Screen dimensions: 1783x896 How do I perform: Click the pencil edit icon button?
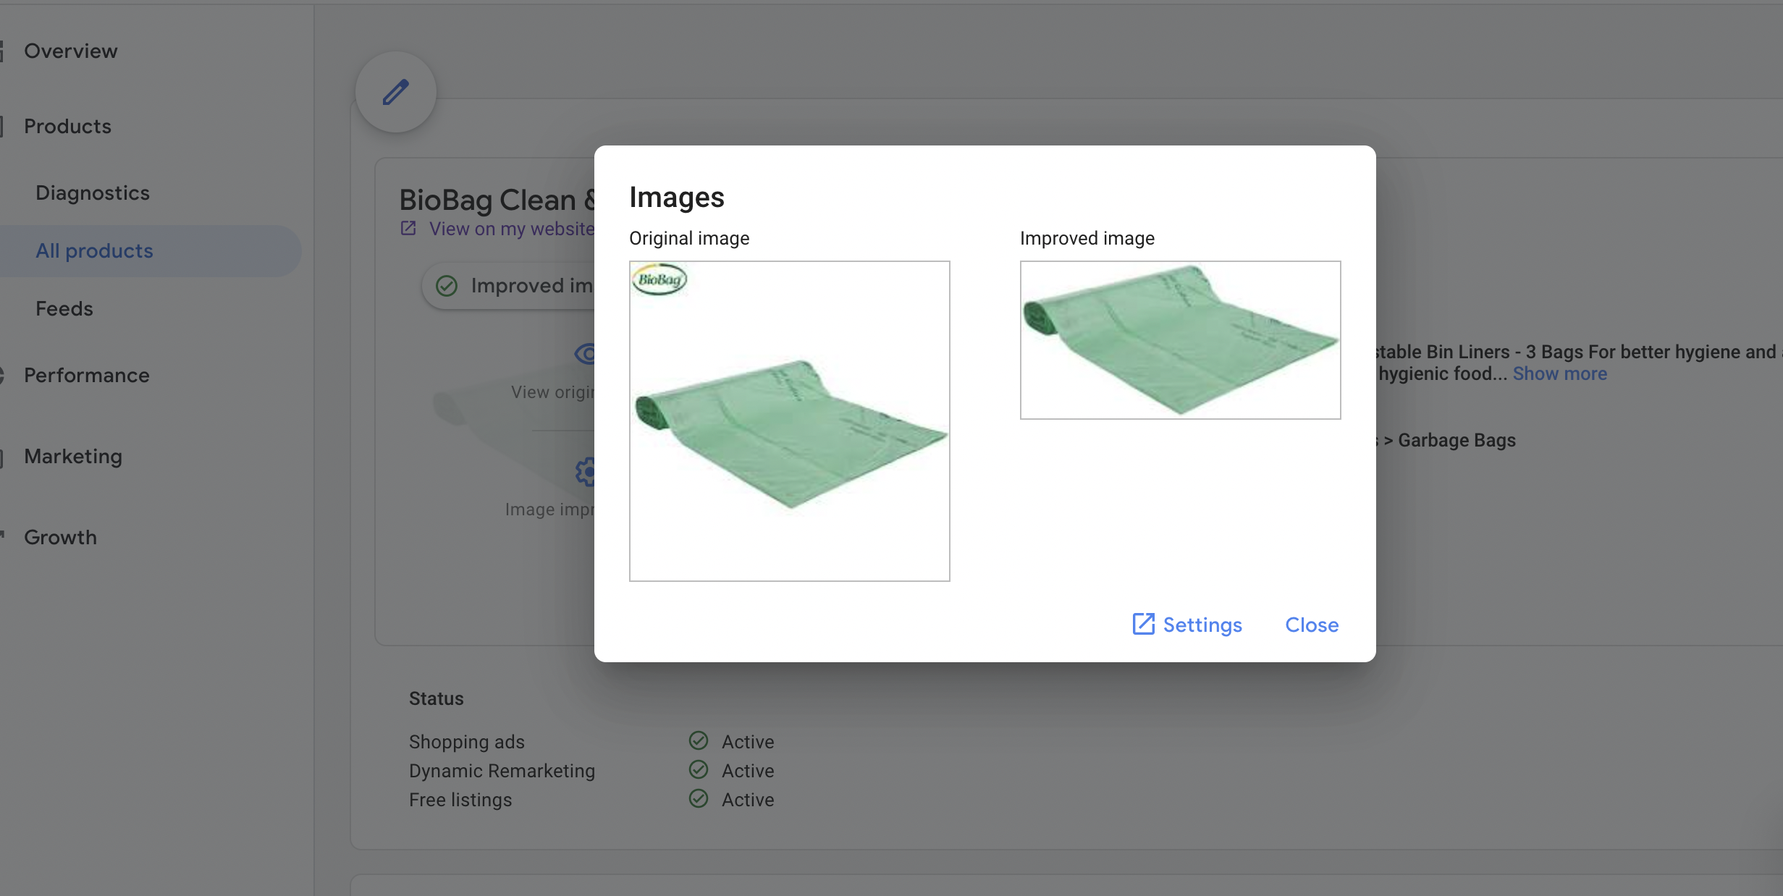tap(395, 93)
